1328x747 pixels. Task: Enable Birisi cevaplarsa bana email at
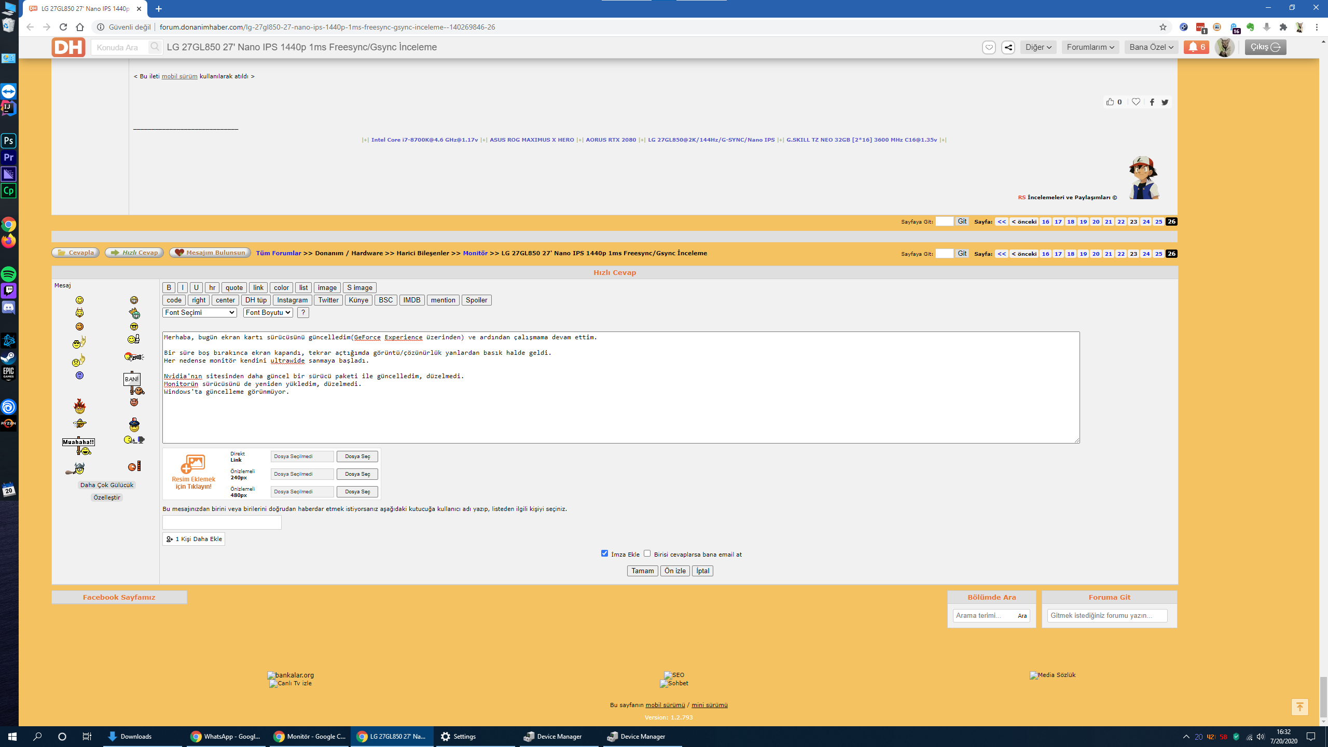tap(647, 554)
